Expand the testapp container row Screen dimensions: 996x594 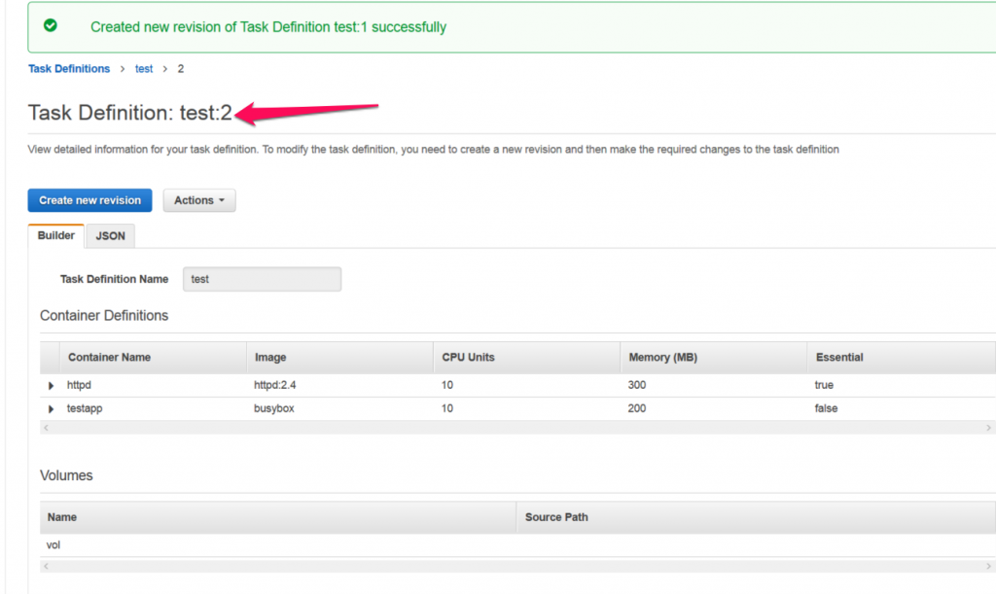click(x=51, y=409)
